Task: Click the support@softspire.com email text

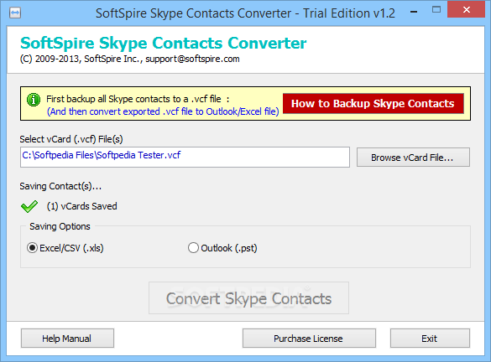Action: point(192,59)
